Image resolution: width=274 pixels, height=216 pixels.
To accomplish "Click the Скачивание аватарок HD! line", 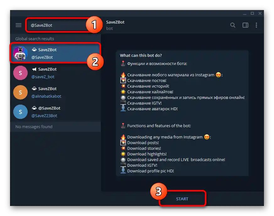I will tap(152, 109).
